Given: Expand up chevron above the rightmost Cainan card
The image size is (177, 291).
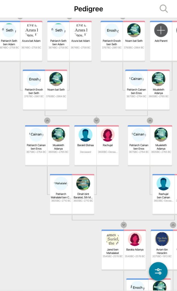Looking at the screenshot, I should tap(150, 120).
